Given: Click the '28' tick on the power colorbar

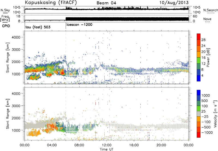Looking at the screenshot, I should [203, 40].
